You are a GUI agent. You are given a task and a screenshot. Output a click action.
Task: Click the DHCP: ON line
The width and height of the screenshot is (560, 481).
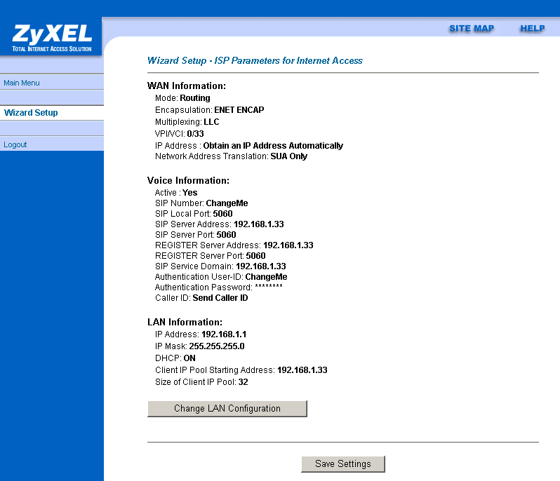[x=175, y=358]
